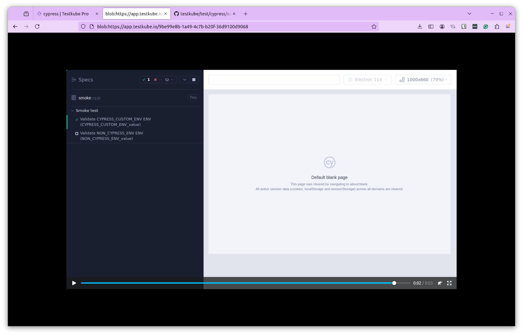
Task: Go back with the browser back arrow
Action: 15,26
